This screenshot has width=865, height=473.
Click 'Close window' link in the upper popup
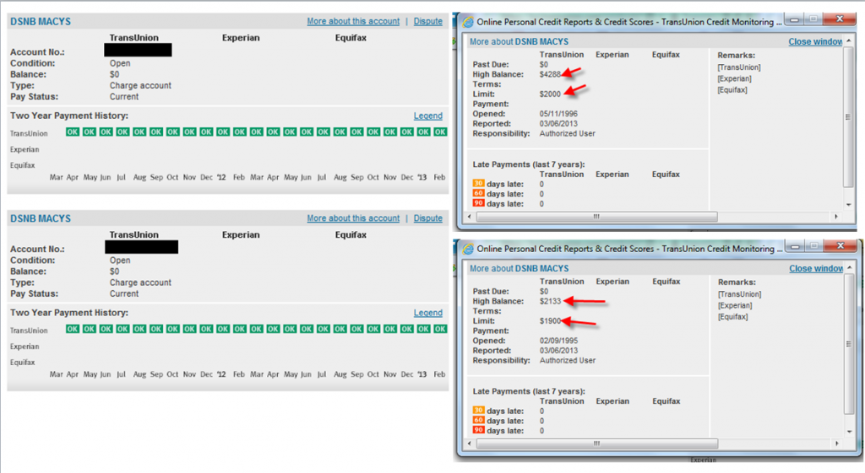815,41
